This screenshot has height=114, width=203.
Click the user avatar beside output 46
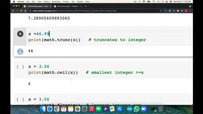point(20,51)
